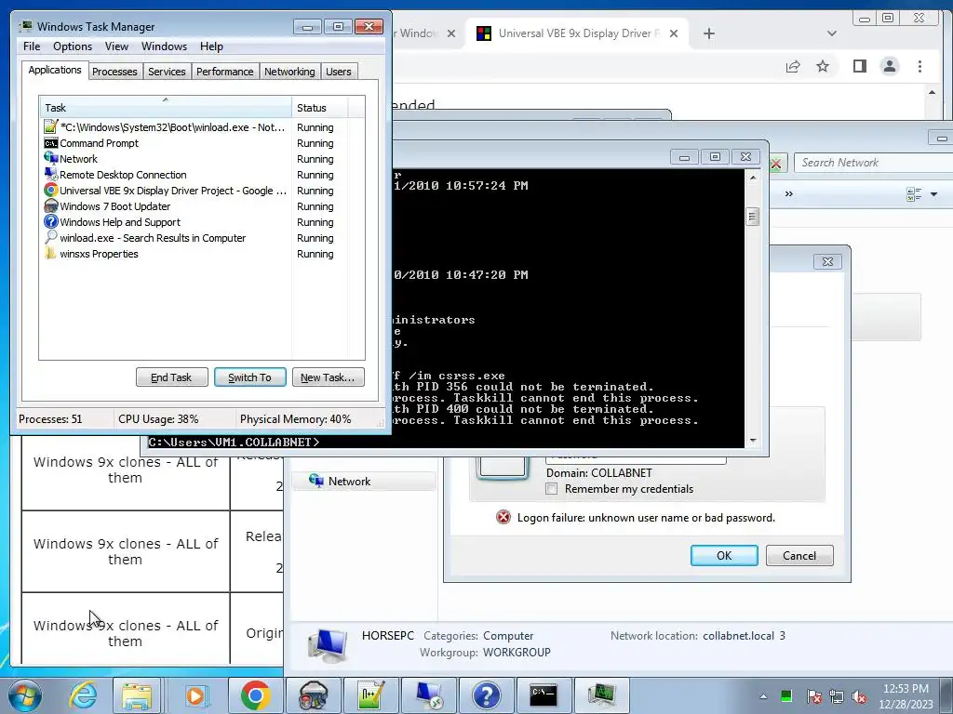The width and height of the screenshot is (953, 714).
Task: Open Task Manager's Help menu
Action: coord(211,46)
